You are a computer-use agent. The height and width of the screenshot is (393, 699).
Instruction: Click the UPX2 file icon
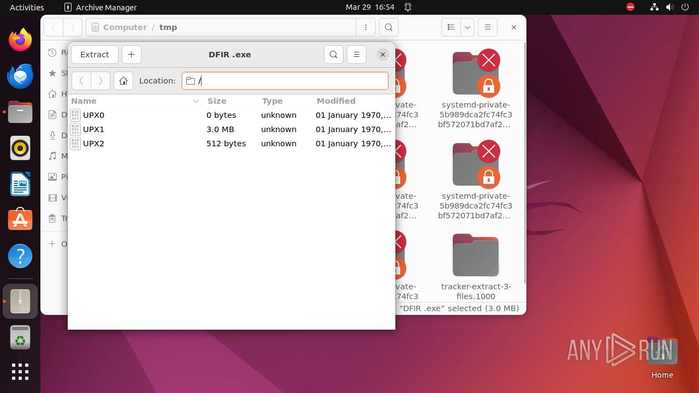(x=75, y=144)
